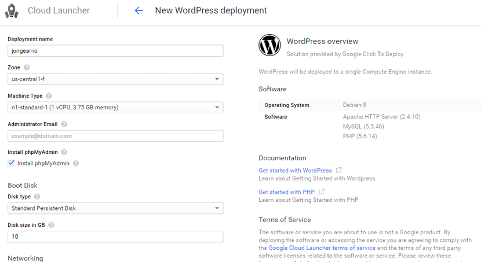Open Google Cloud Launcher terms of service
This screenshot has width=481, height=262.
pos(322,248)
